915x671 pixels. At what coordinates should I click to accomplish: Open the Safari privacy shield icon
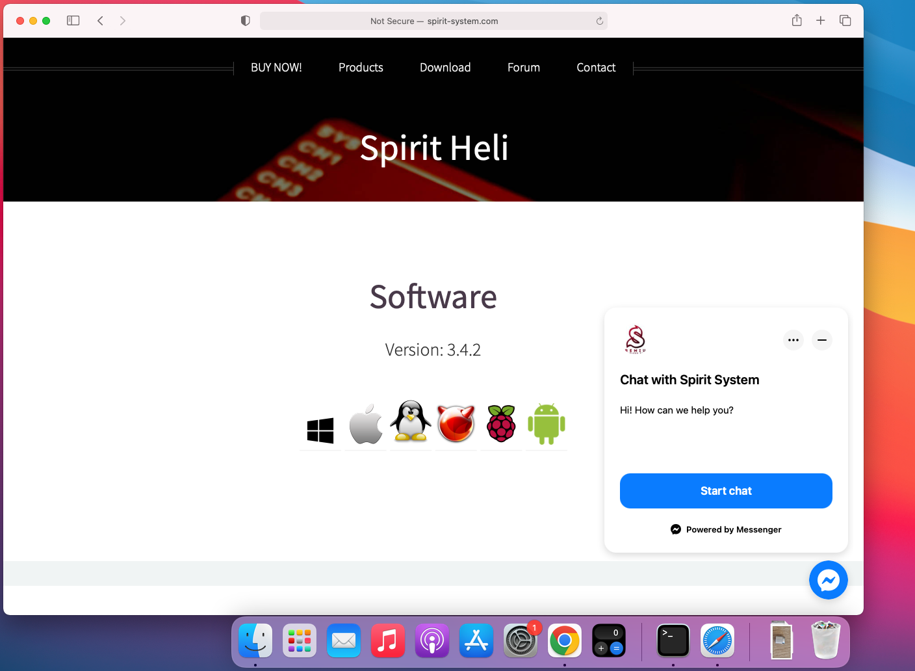pos(245,21)
